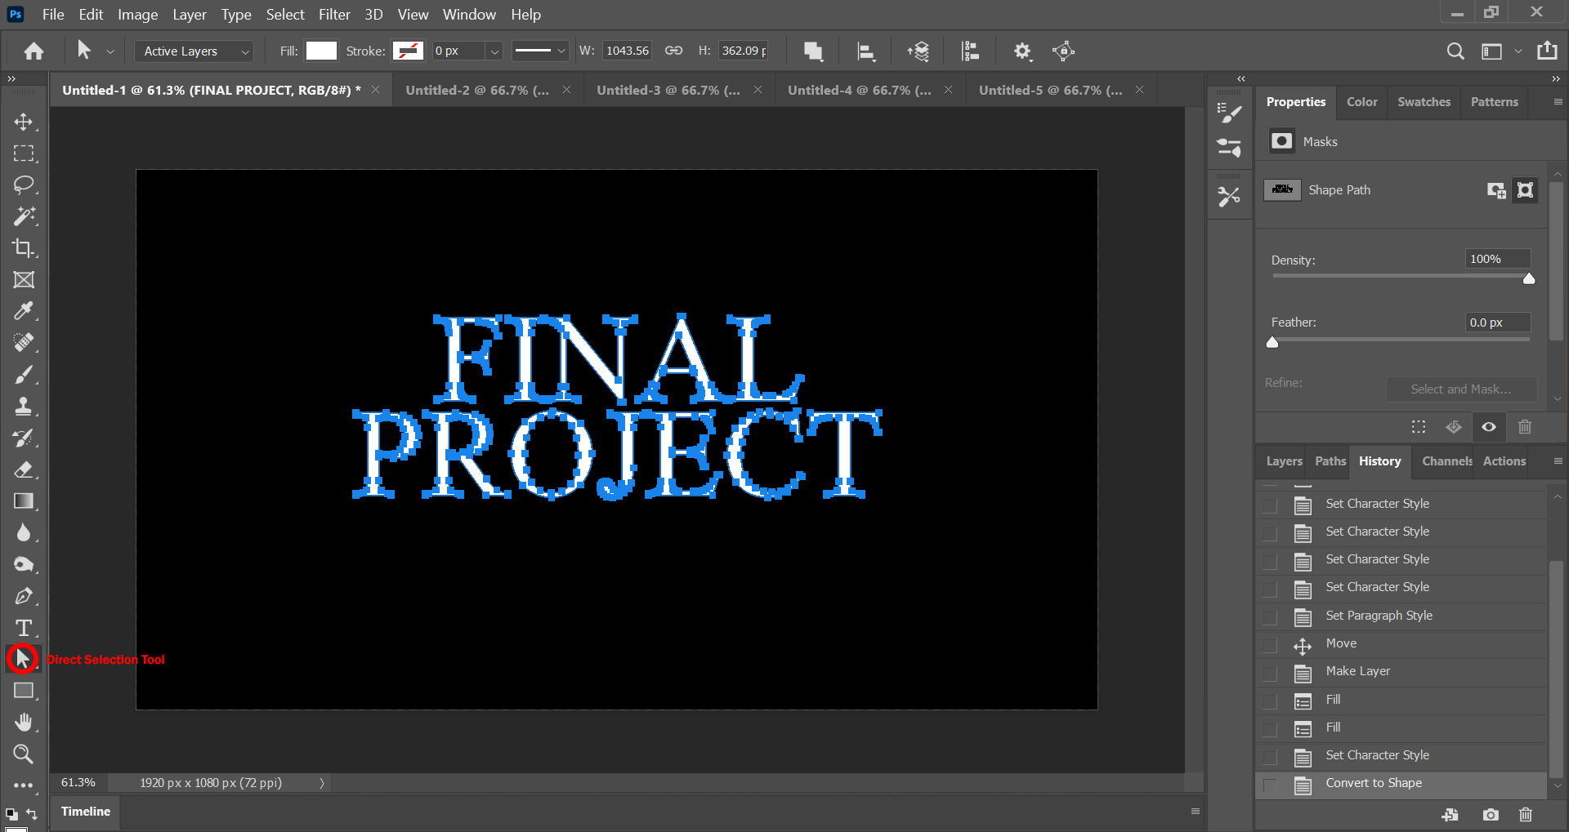
Task: Select the Spot Healing Brush tool
Action: (23, 343)
